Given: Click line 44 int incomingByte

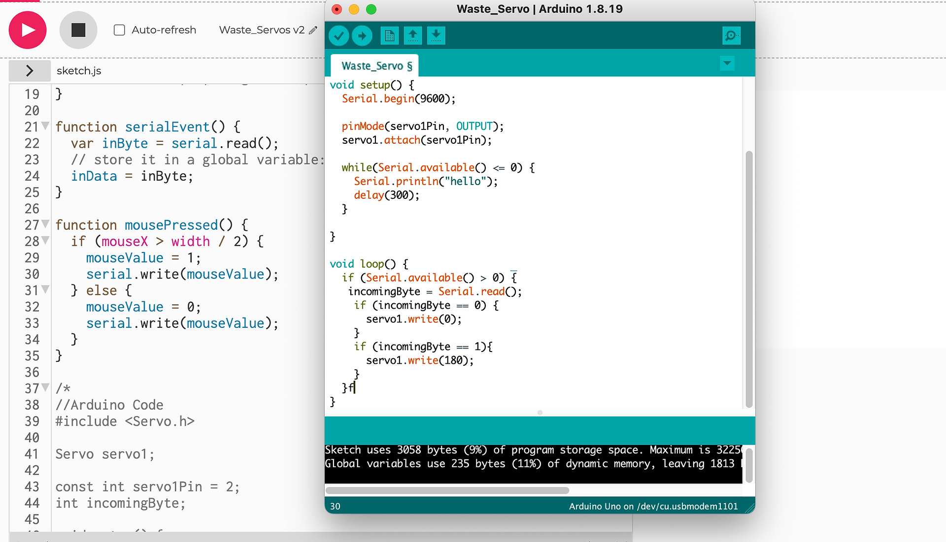Looking at the screenshot, I should [120, 503].
